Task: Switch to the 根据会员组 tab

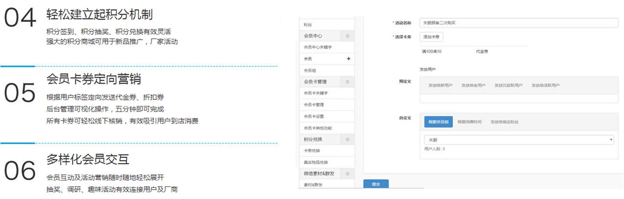Action: point(438,122)
